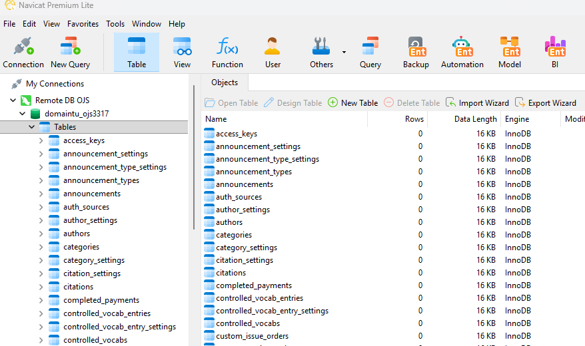Screen dimensions: 585x346
Task: Click the Design Table button
Action: [x=293, y=102]
